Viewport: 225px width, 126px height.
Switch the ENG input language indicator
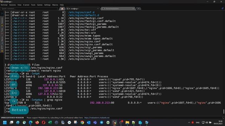pyautogui.click(x=198, y=122)
